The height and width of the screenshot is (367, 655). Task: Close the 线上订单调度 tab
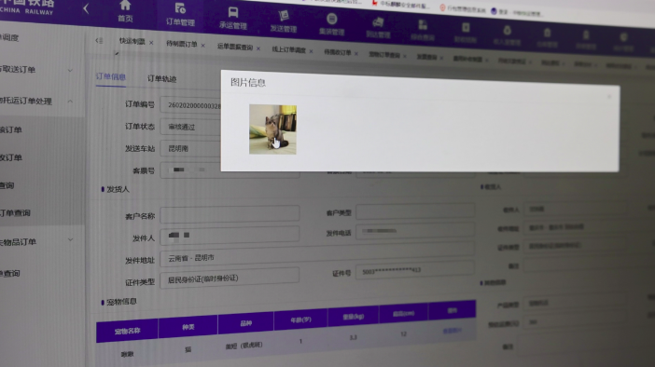[311, 52]
